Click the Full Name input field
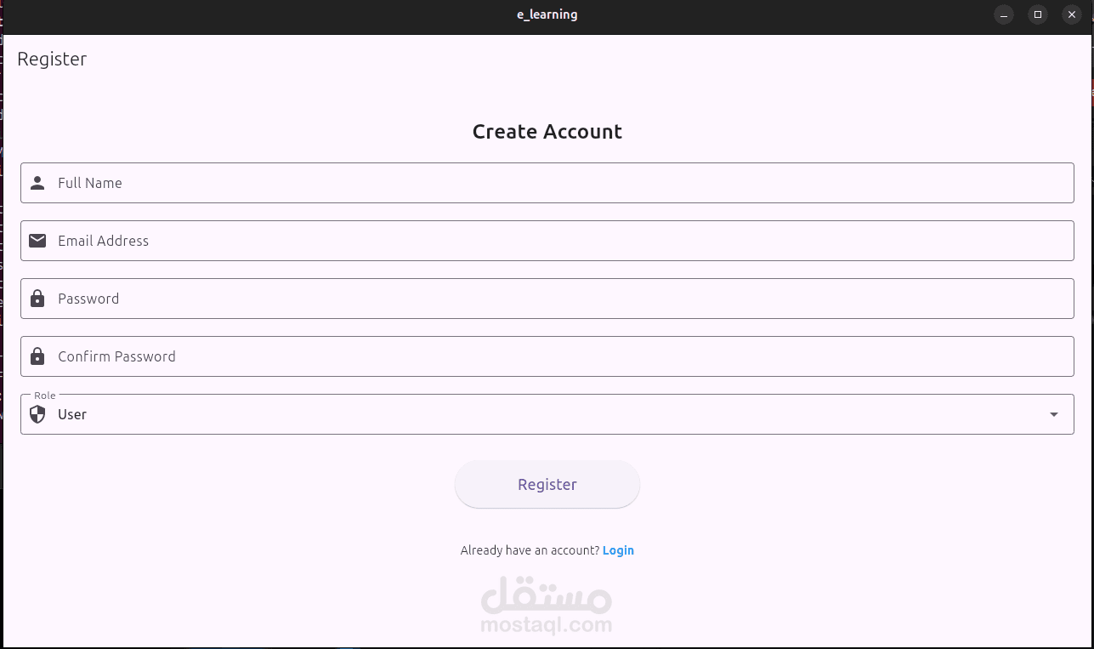The image size is (1094, 649). pos(340,182)
